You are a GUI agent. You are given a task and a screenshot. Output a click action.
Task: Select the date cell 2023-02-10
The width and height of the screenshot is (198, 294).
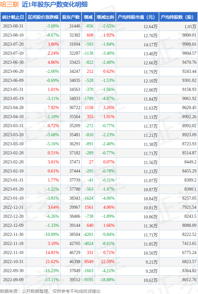pyautogui.click(x=13, y=171)
